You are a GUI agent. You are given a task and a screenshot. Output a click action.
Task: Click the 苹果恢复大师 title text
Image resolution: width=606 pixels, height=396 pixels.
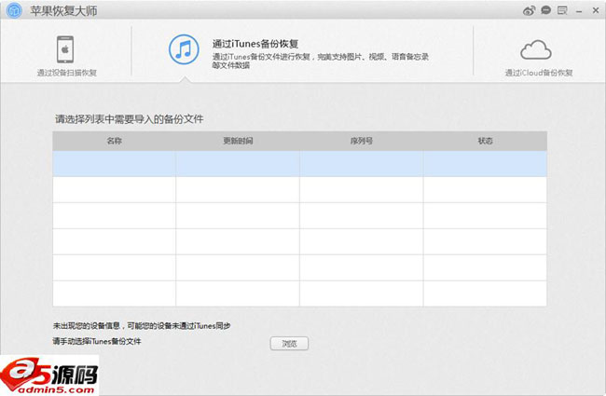pyautogui.click(x=63, y=11)
